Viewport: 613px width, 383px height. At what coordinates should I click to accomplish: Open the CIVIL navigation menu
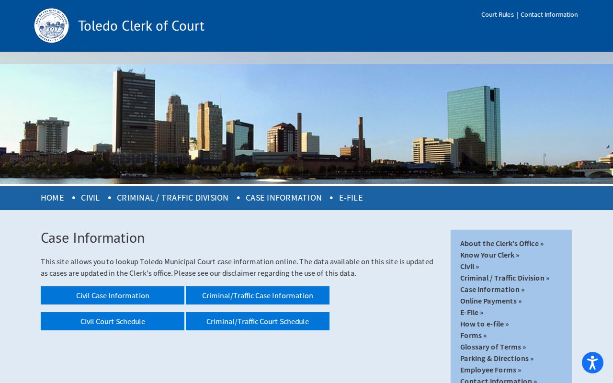pos(90,198)
